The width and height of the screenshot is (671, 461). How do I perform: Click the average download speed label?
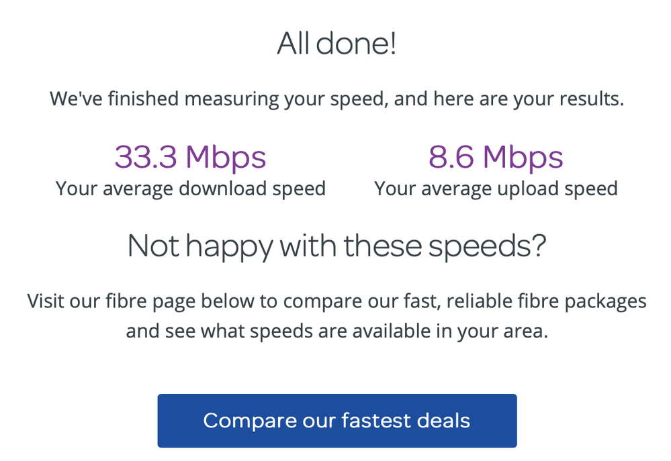[190, 189]
